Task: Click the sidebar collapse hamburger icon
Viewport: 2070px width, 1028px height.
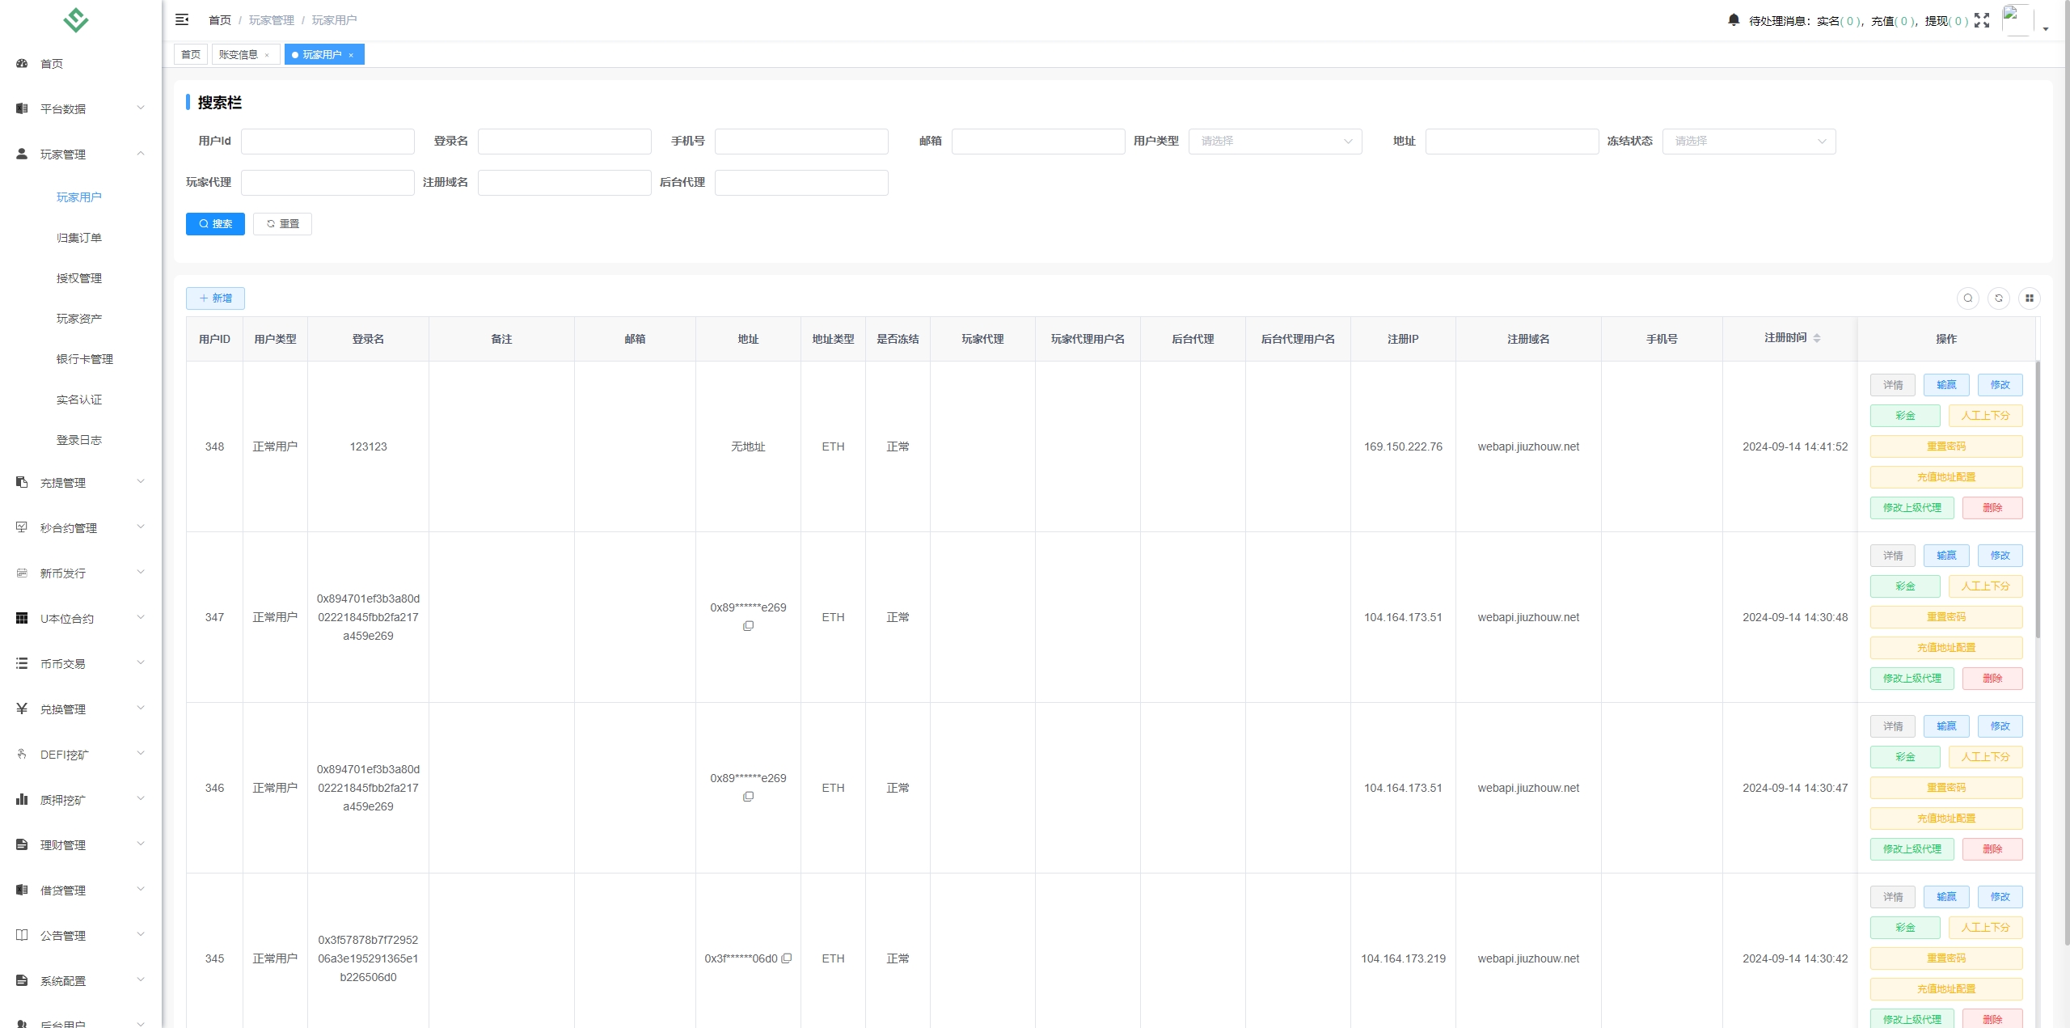Action: pos(182,19)
